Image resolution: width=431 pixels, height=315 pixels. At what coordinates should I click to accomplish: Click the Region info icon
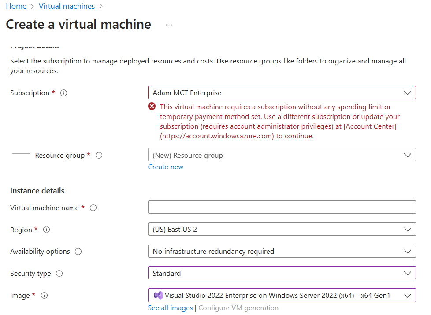[x=46, y=230]
